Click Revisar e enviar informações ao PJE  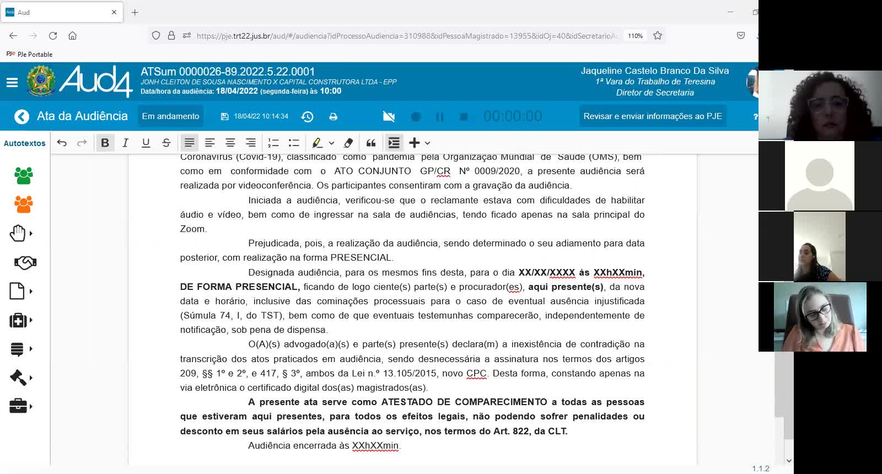653,116
